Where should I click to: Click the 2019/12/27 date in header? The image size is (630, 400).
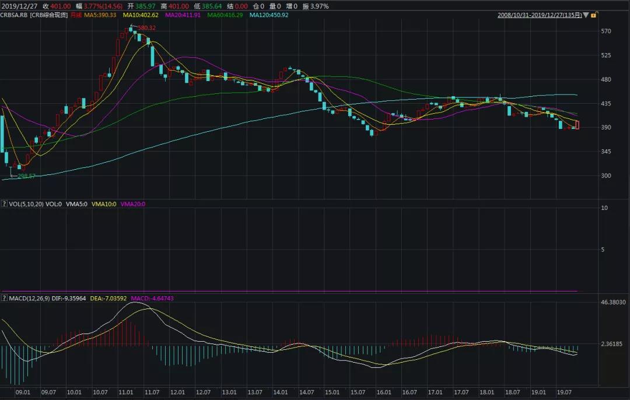click(20, 6)
